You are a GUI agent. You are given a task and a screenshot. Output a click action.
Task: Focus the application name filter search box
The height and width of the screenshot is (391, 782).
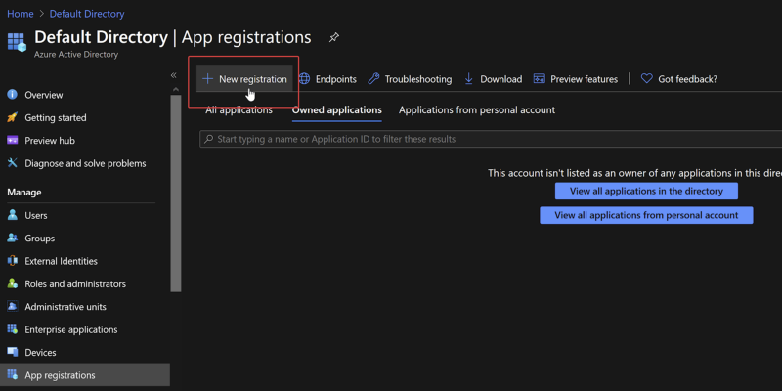click(x=491, y=139)
